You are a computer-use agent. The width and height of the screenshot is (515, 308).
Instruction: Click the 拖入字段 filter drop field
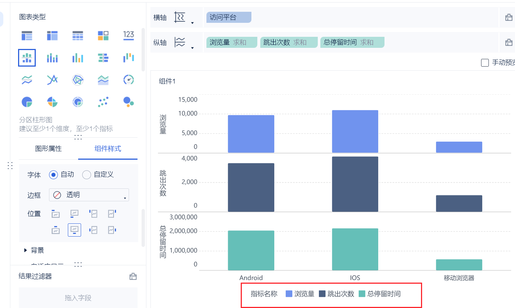[78, 298]
